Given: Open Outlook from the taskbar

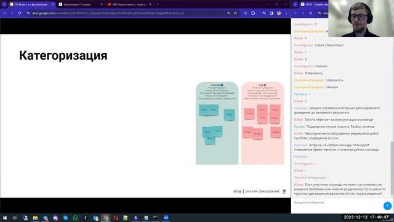Looking at the screenshot, I should 96,218.
